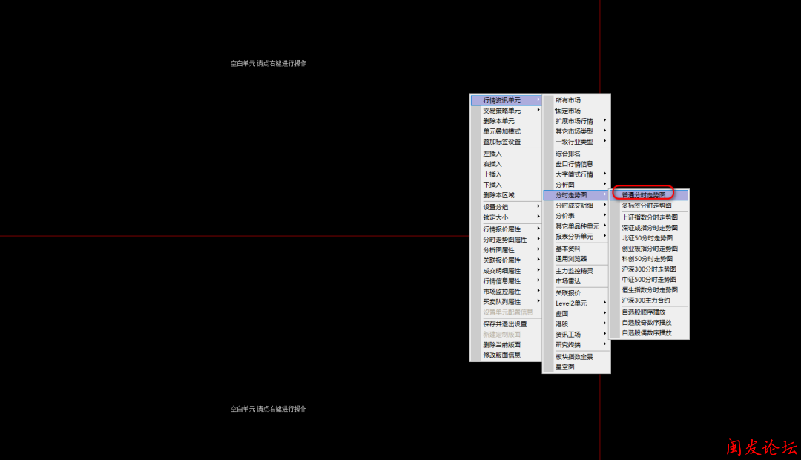The image size is (801, 460).
Task: Select 沪深300主力合约 entry
Action: pos(645,300)
